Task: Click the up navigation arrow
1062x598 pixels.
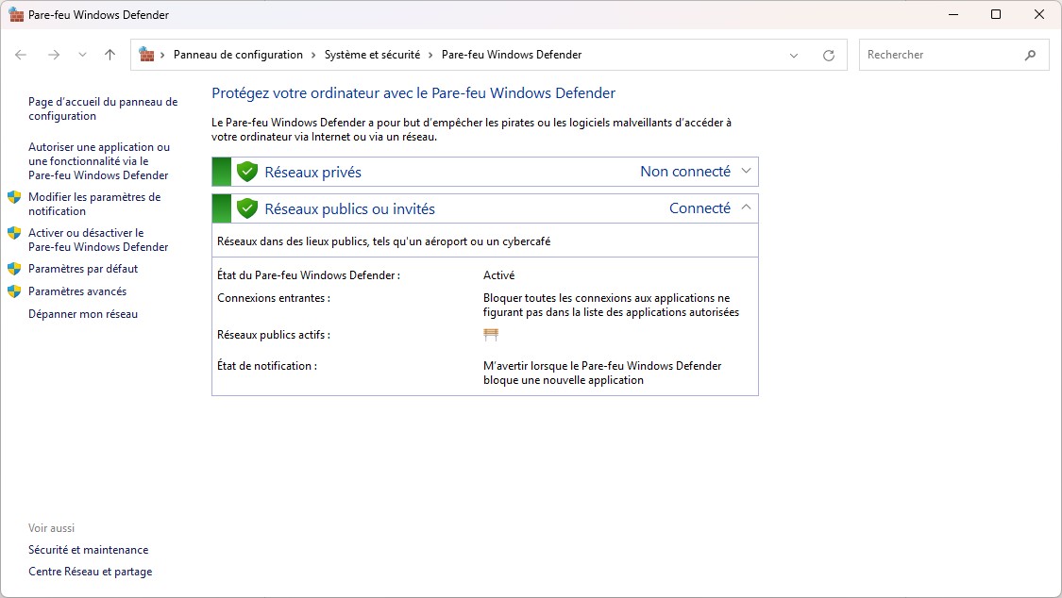Action: (x=109, y=55)
